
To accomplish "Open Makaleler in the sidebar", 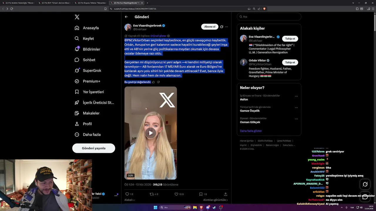I will pos(87,113).
